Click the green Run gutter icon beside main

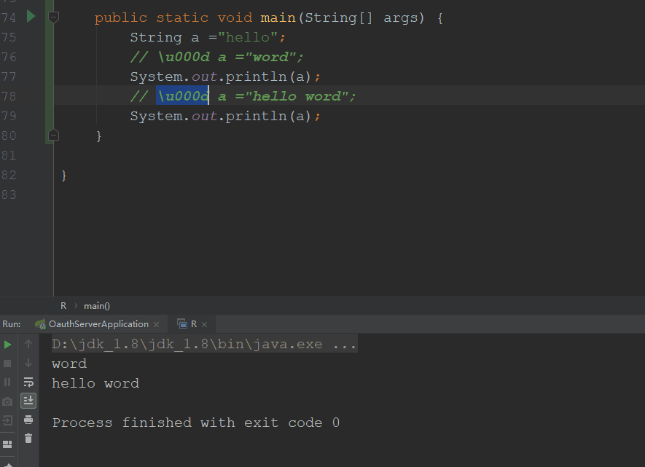31,16
